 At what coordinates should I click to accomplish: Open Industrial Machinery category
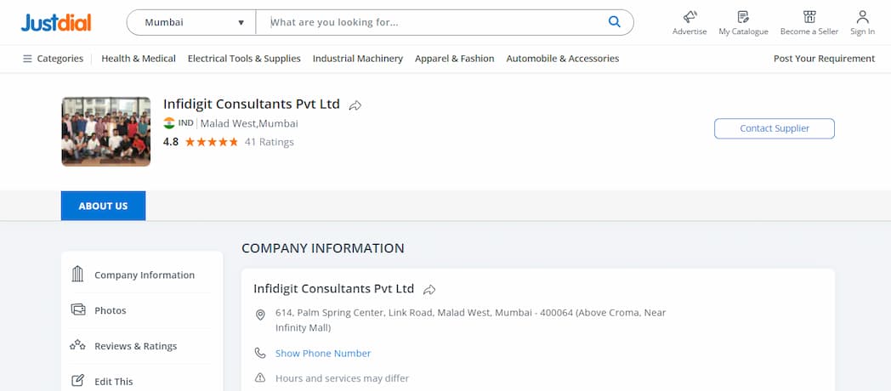358,59
